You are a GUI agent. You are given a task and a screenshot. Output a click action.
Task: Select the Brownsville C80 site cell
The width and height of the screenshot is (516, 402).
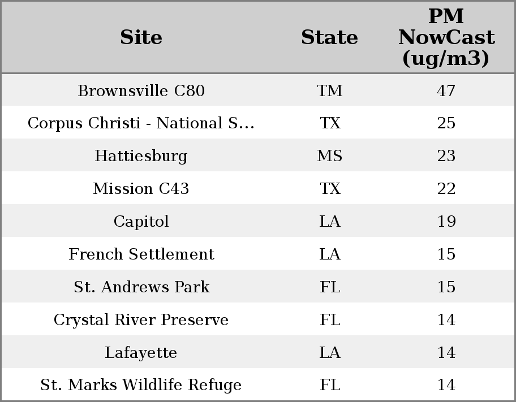[141, 90]
